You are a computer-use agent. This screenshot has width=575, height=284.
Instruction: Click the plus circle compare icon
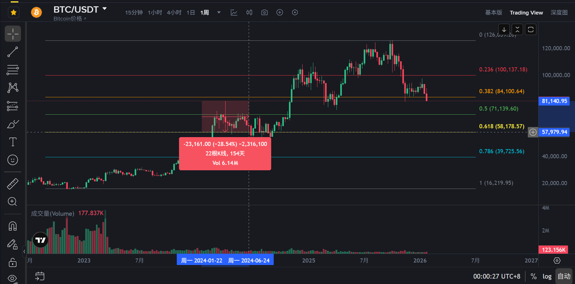(280, 12)
